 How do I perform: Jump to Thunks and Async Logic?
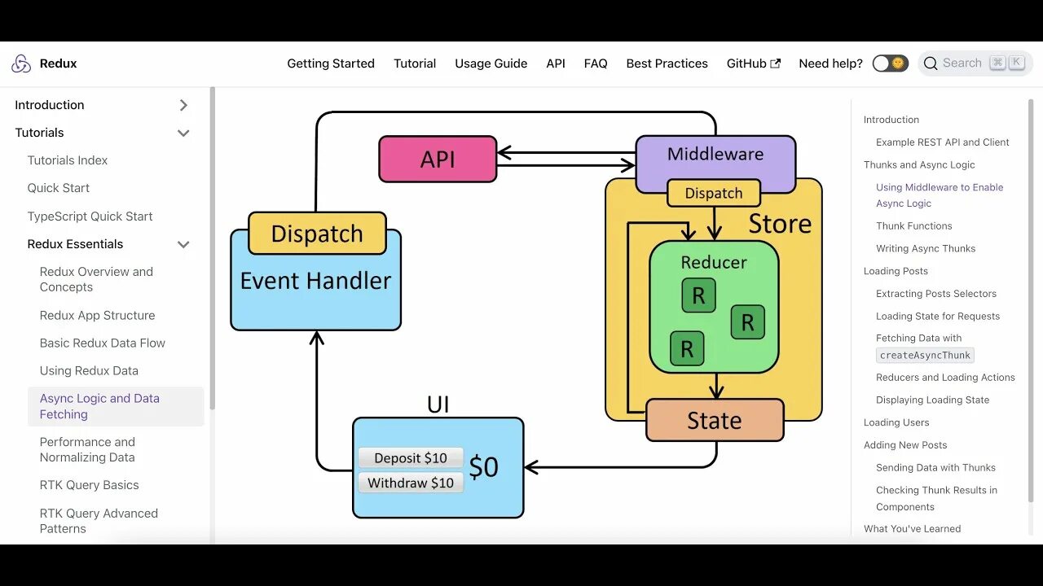pyautogui.click(x=919, y=164)
